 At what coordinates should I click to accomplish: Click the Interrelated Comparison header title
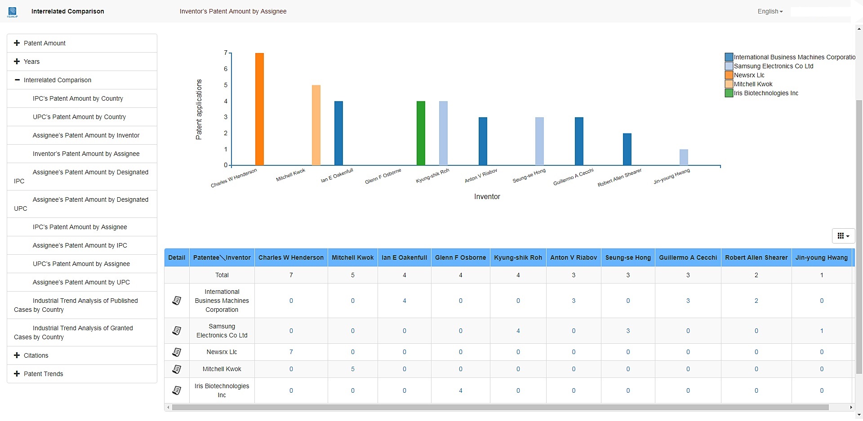[x=68, y=11]
